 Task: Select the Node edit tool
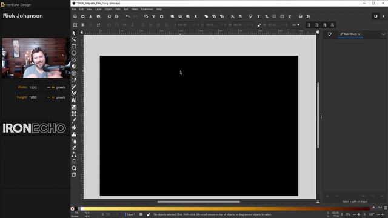pos(74,39)
